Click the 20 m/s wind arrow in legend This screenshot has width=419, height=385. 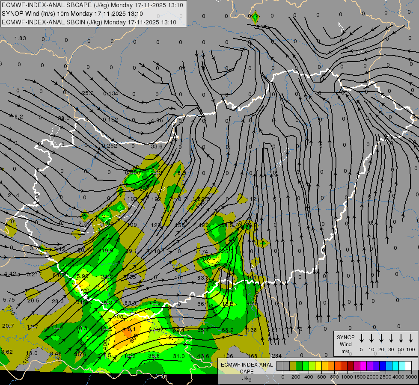click(381, 338)
